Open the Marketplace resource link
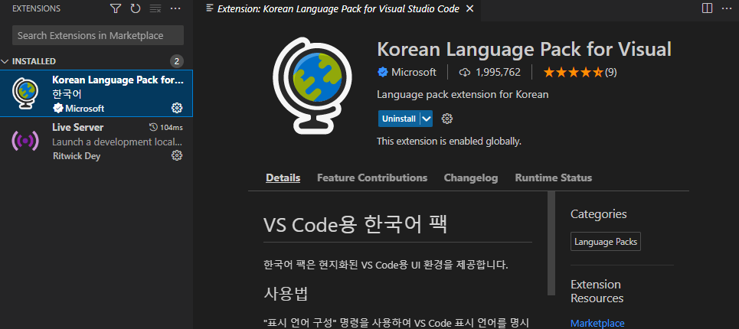The width and height of the screenshot is (739, 329). pyautogui.click(x=597, y=324)
